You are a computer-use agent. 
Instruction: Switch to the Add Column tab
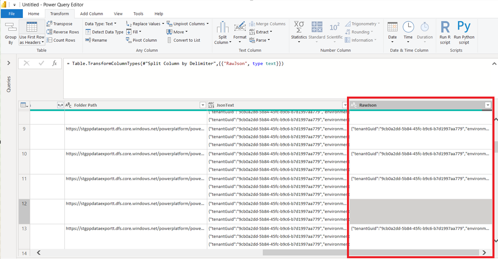pos(91,14)
